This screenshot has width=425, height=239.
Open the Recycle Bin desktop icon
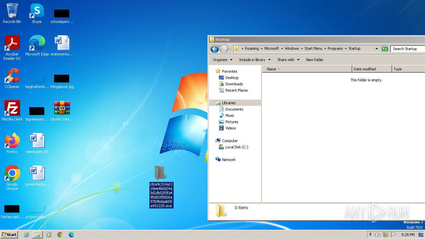tap(12, 13)
